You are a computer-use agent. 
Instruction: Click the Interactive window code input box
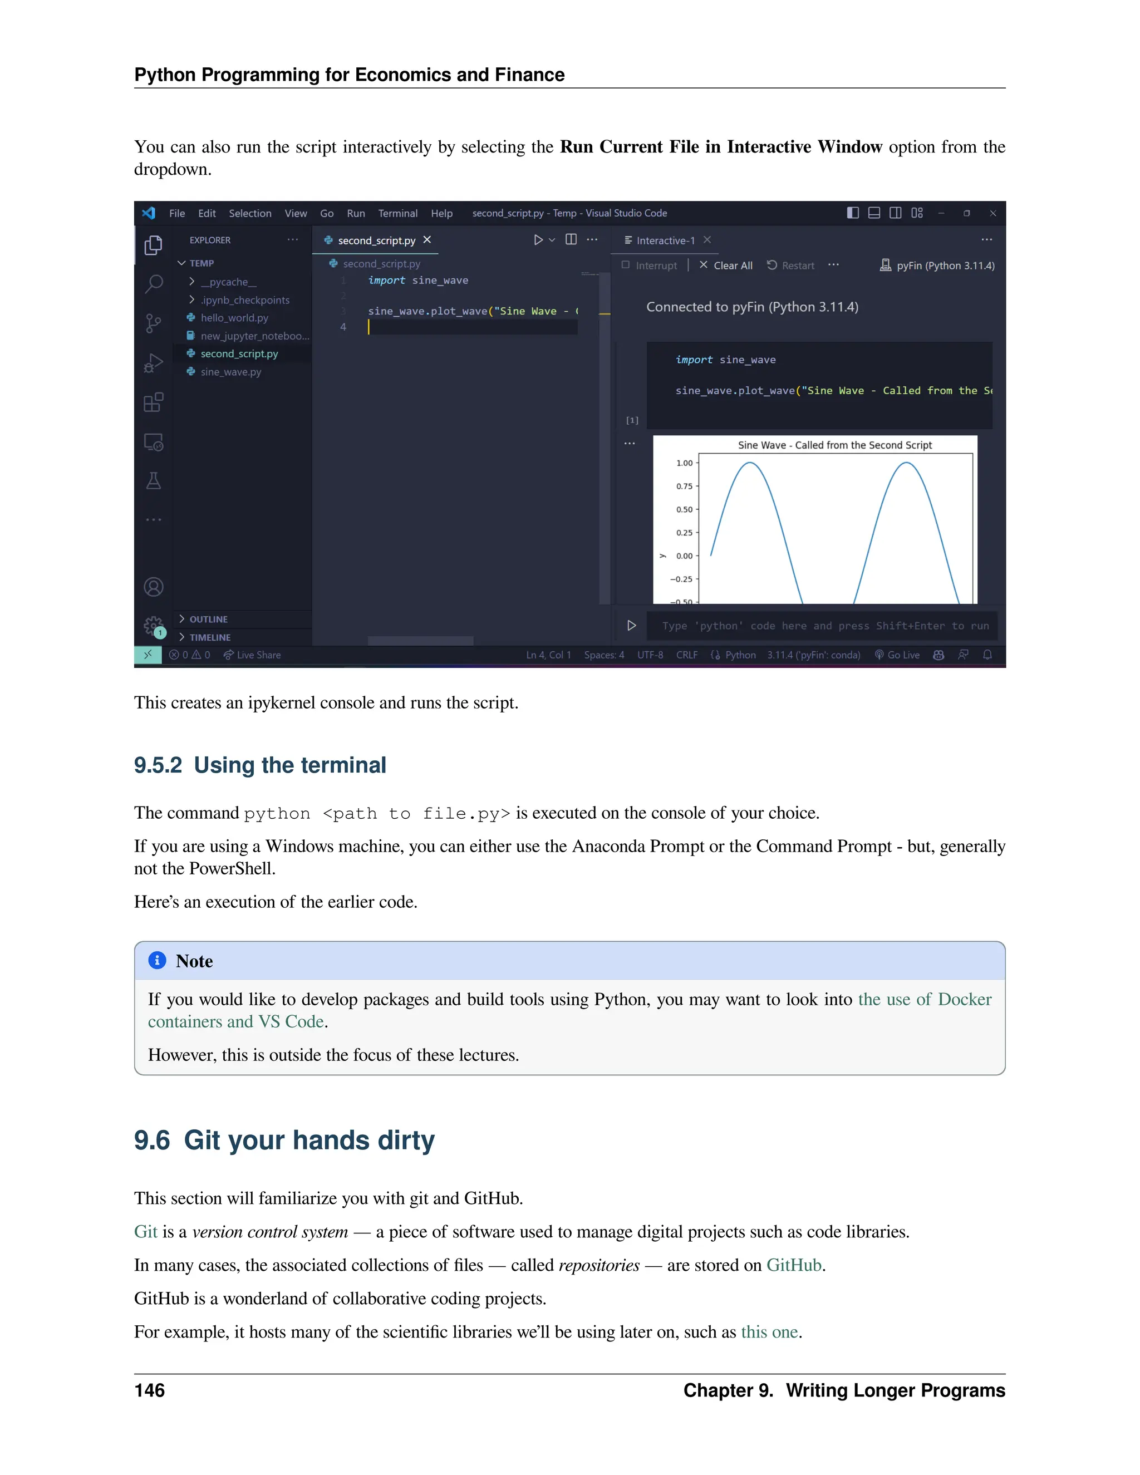821,626
